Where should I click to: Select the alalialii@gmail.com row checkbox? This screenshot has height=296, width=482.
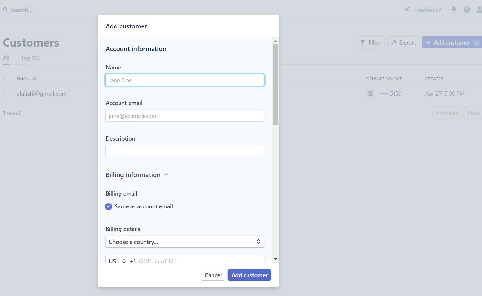point(7,93)
